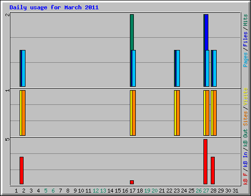251x196 pixels.
Task: Click the red kB F bar for day 2
Action: click(x=22, y=171)
